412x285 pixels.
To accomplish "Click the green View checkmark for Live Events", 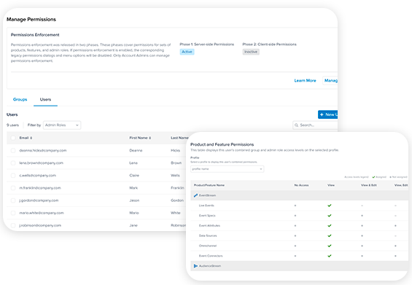I will [329, 206].
